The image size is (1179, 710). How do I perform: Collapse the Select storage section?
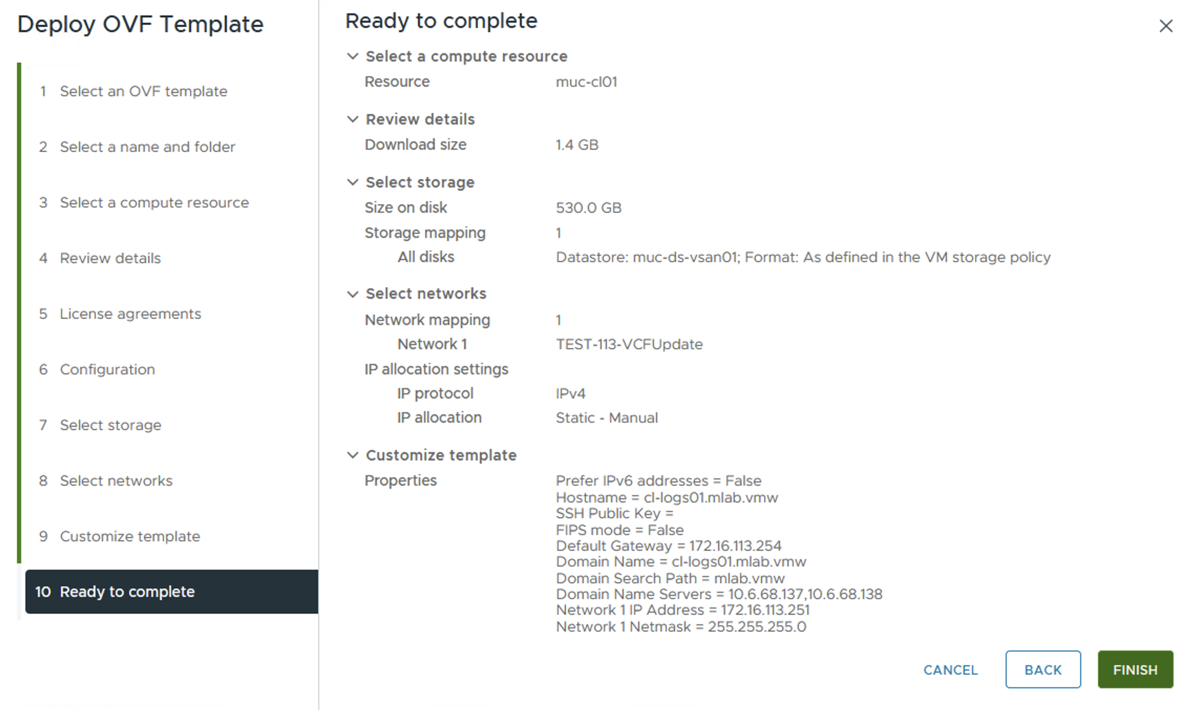point(353,182)
